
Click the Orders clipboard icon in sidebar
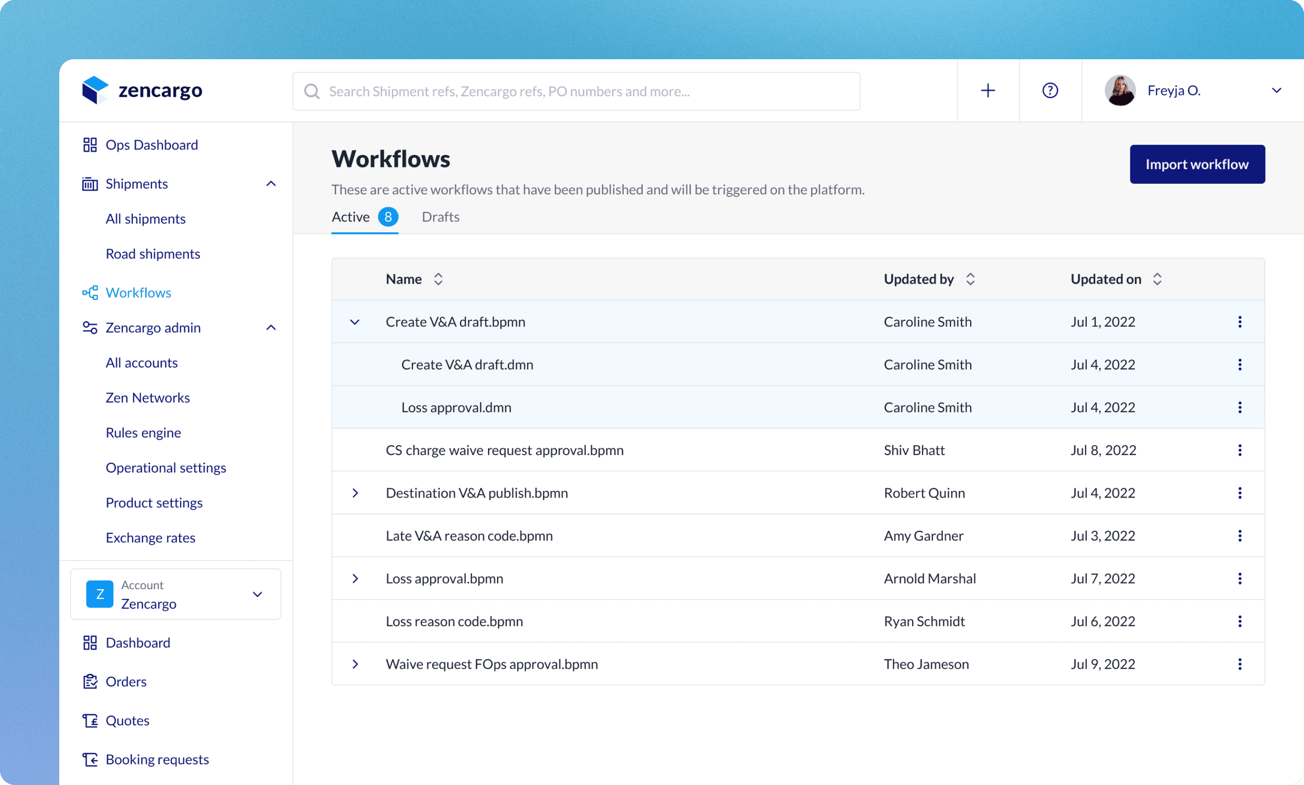pos(90,681)
